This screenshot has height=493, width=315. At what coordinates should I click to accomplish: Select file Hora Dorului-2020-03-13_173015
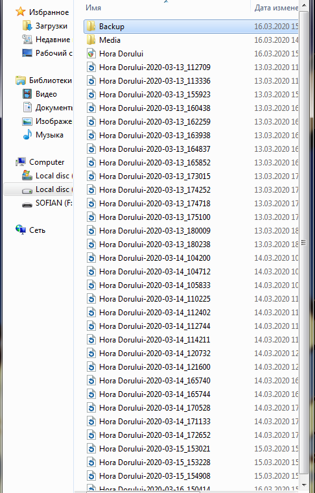[155, 176]
